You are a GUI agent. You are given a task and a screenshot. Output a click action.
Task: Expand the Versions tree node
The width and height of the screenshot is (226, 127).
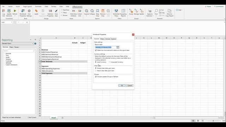(x=4, y=59)
